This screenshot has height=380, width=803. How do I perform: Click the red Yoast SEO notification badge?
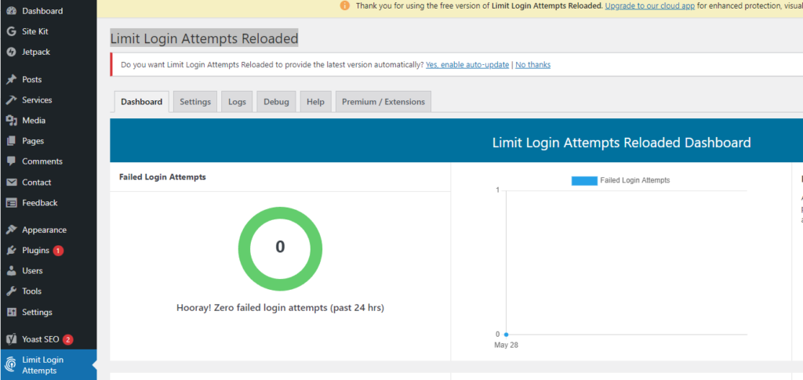[68, 339]
